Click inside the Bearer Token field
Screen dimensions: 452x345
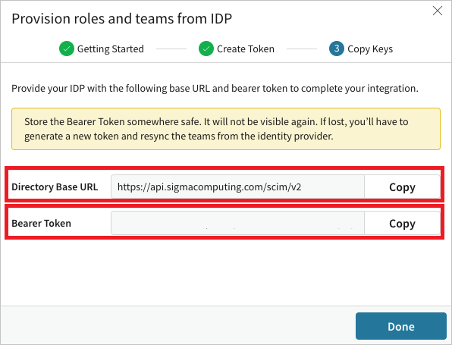click(237, 223)
